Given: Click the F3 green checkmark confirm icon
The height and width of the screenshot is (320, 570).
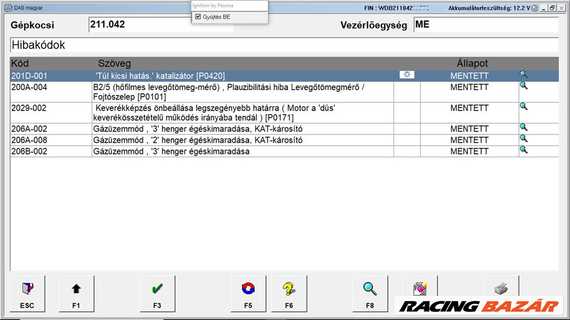Looking at the screenshot, I should 158,288.
